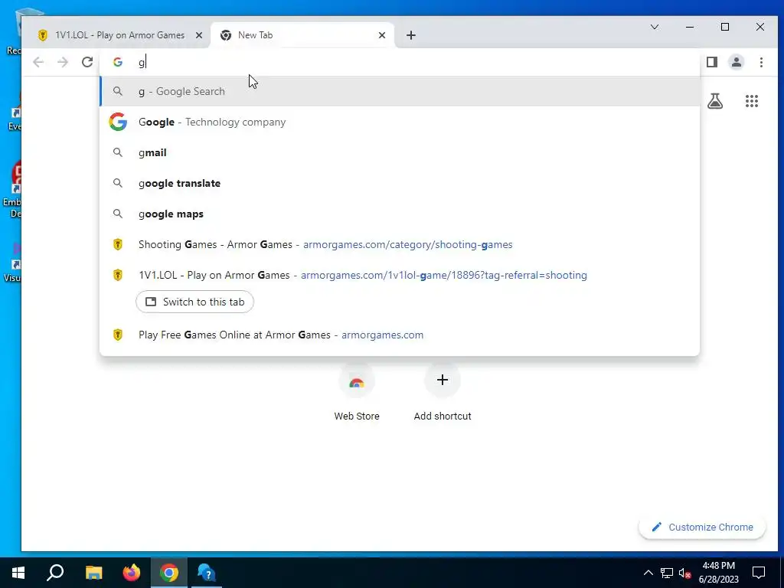Viewport: 784px width, 588px height.
Task: Click the network status tray icon
Action: (667, 573)
